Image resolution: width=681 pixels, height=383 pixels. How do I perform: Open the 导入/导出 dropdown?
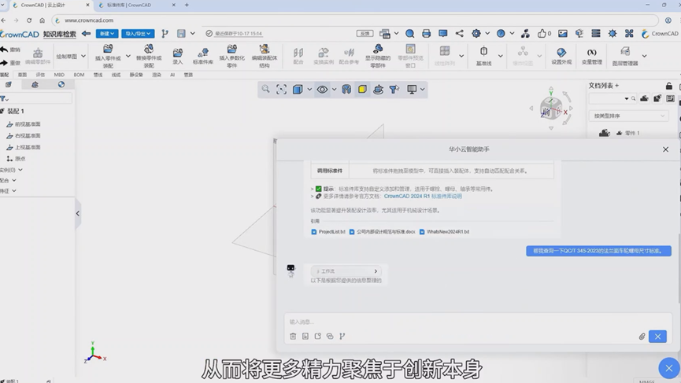tap(138, 33)
